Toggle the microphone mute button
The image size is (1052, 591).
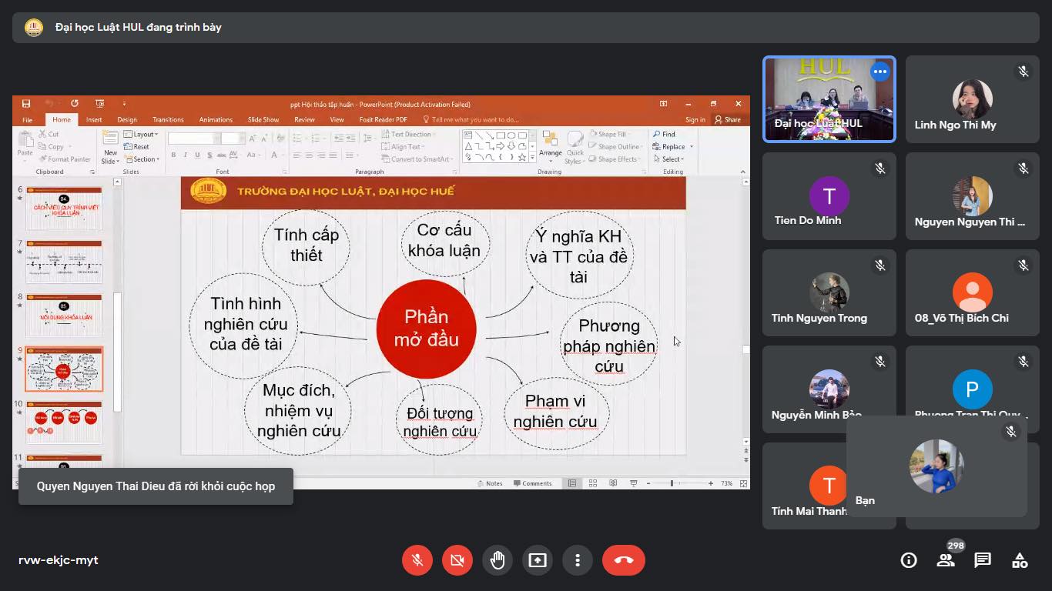tap(417, 560)
